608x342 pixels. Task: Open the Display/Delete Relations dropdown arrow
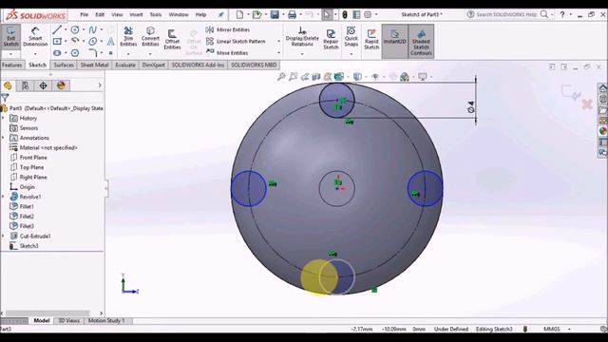point(302,54)
